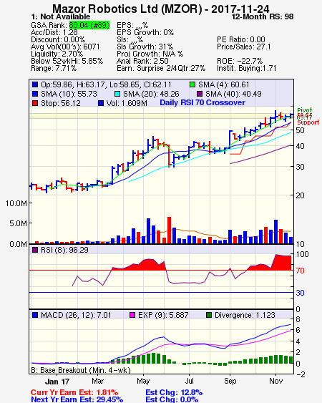Click the cyan SMA (20) legend swatch
The width and height of the screenshot is (322, 403).
pos(117,94)
